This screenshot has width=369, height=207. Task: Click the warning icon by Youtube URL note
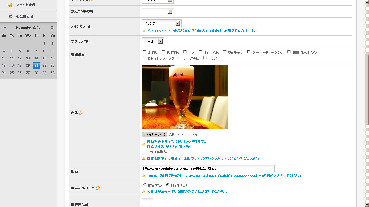144,176
